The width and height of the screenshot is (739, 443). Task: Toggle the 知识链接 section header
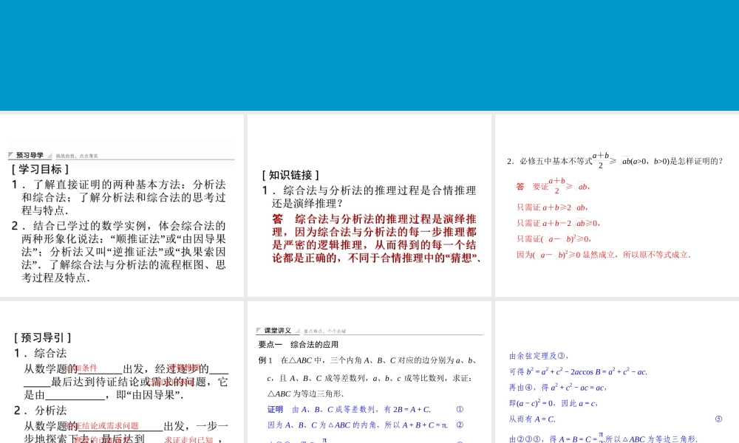(290, 174)
